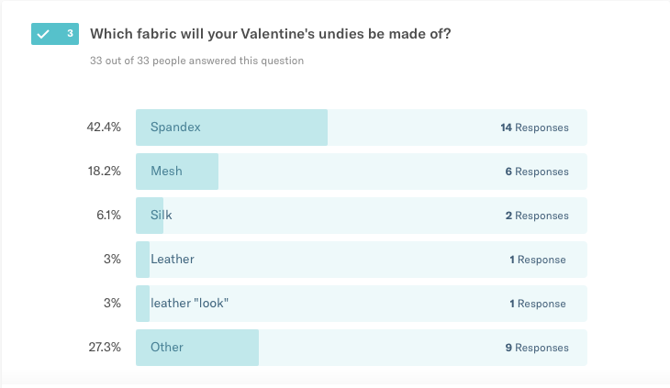The image size is (670, 388).
Task: Open the 9 Responses label for Other
Action: point(537,348)
